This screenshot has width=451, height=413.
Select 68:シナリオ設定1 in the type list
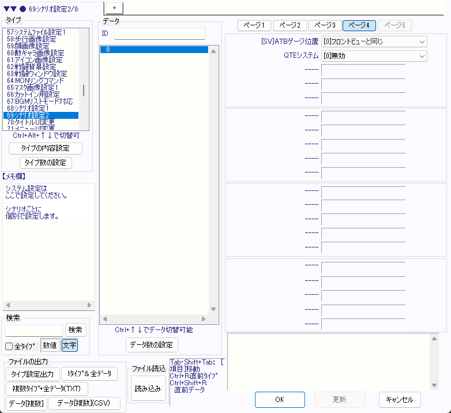pyautogui.click(x=29, y=108)
